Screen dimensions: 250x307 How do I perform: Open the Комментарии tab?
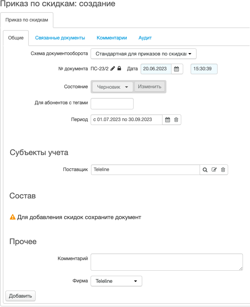112,38
